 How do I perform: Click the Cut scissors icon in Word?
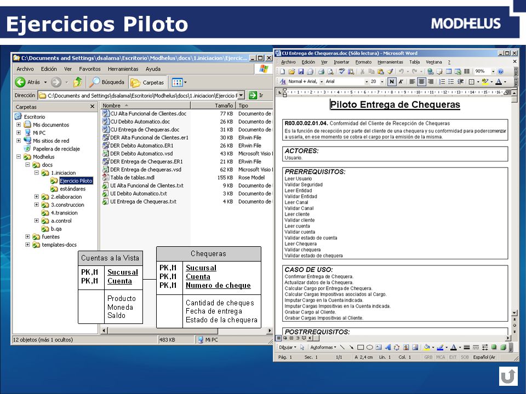362,71
